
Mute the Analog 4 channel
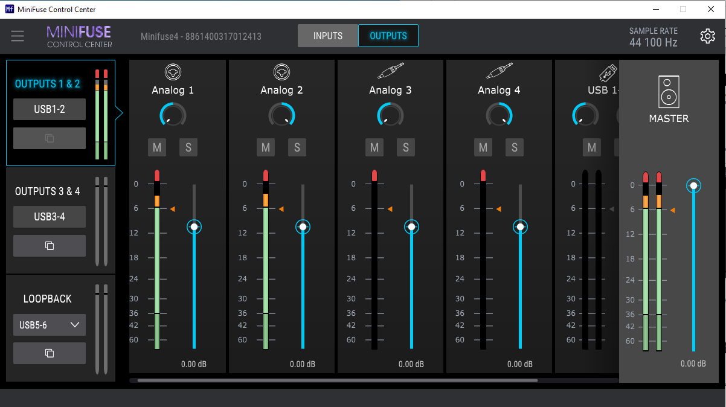click(x=483, y=147)
